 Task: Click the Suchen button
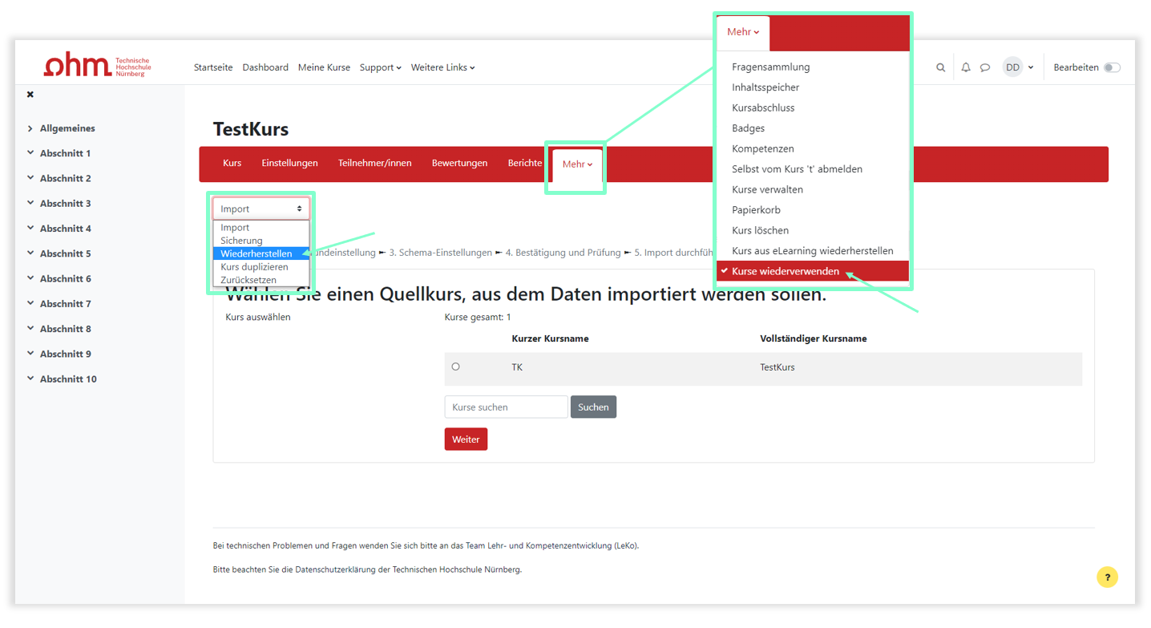click(x=593, y=407)
